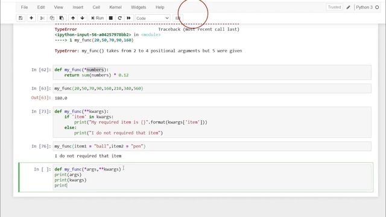Click the "if 'item' in kwargs:" line
The image size is (386, 217).
(x=89, y=116)
